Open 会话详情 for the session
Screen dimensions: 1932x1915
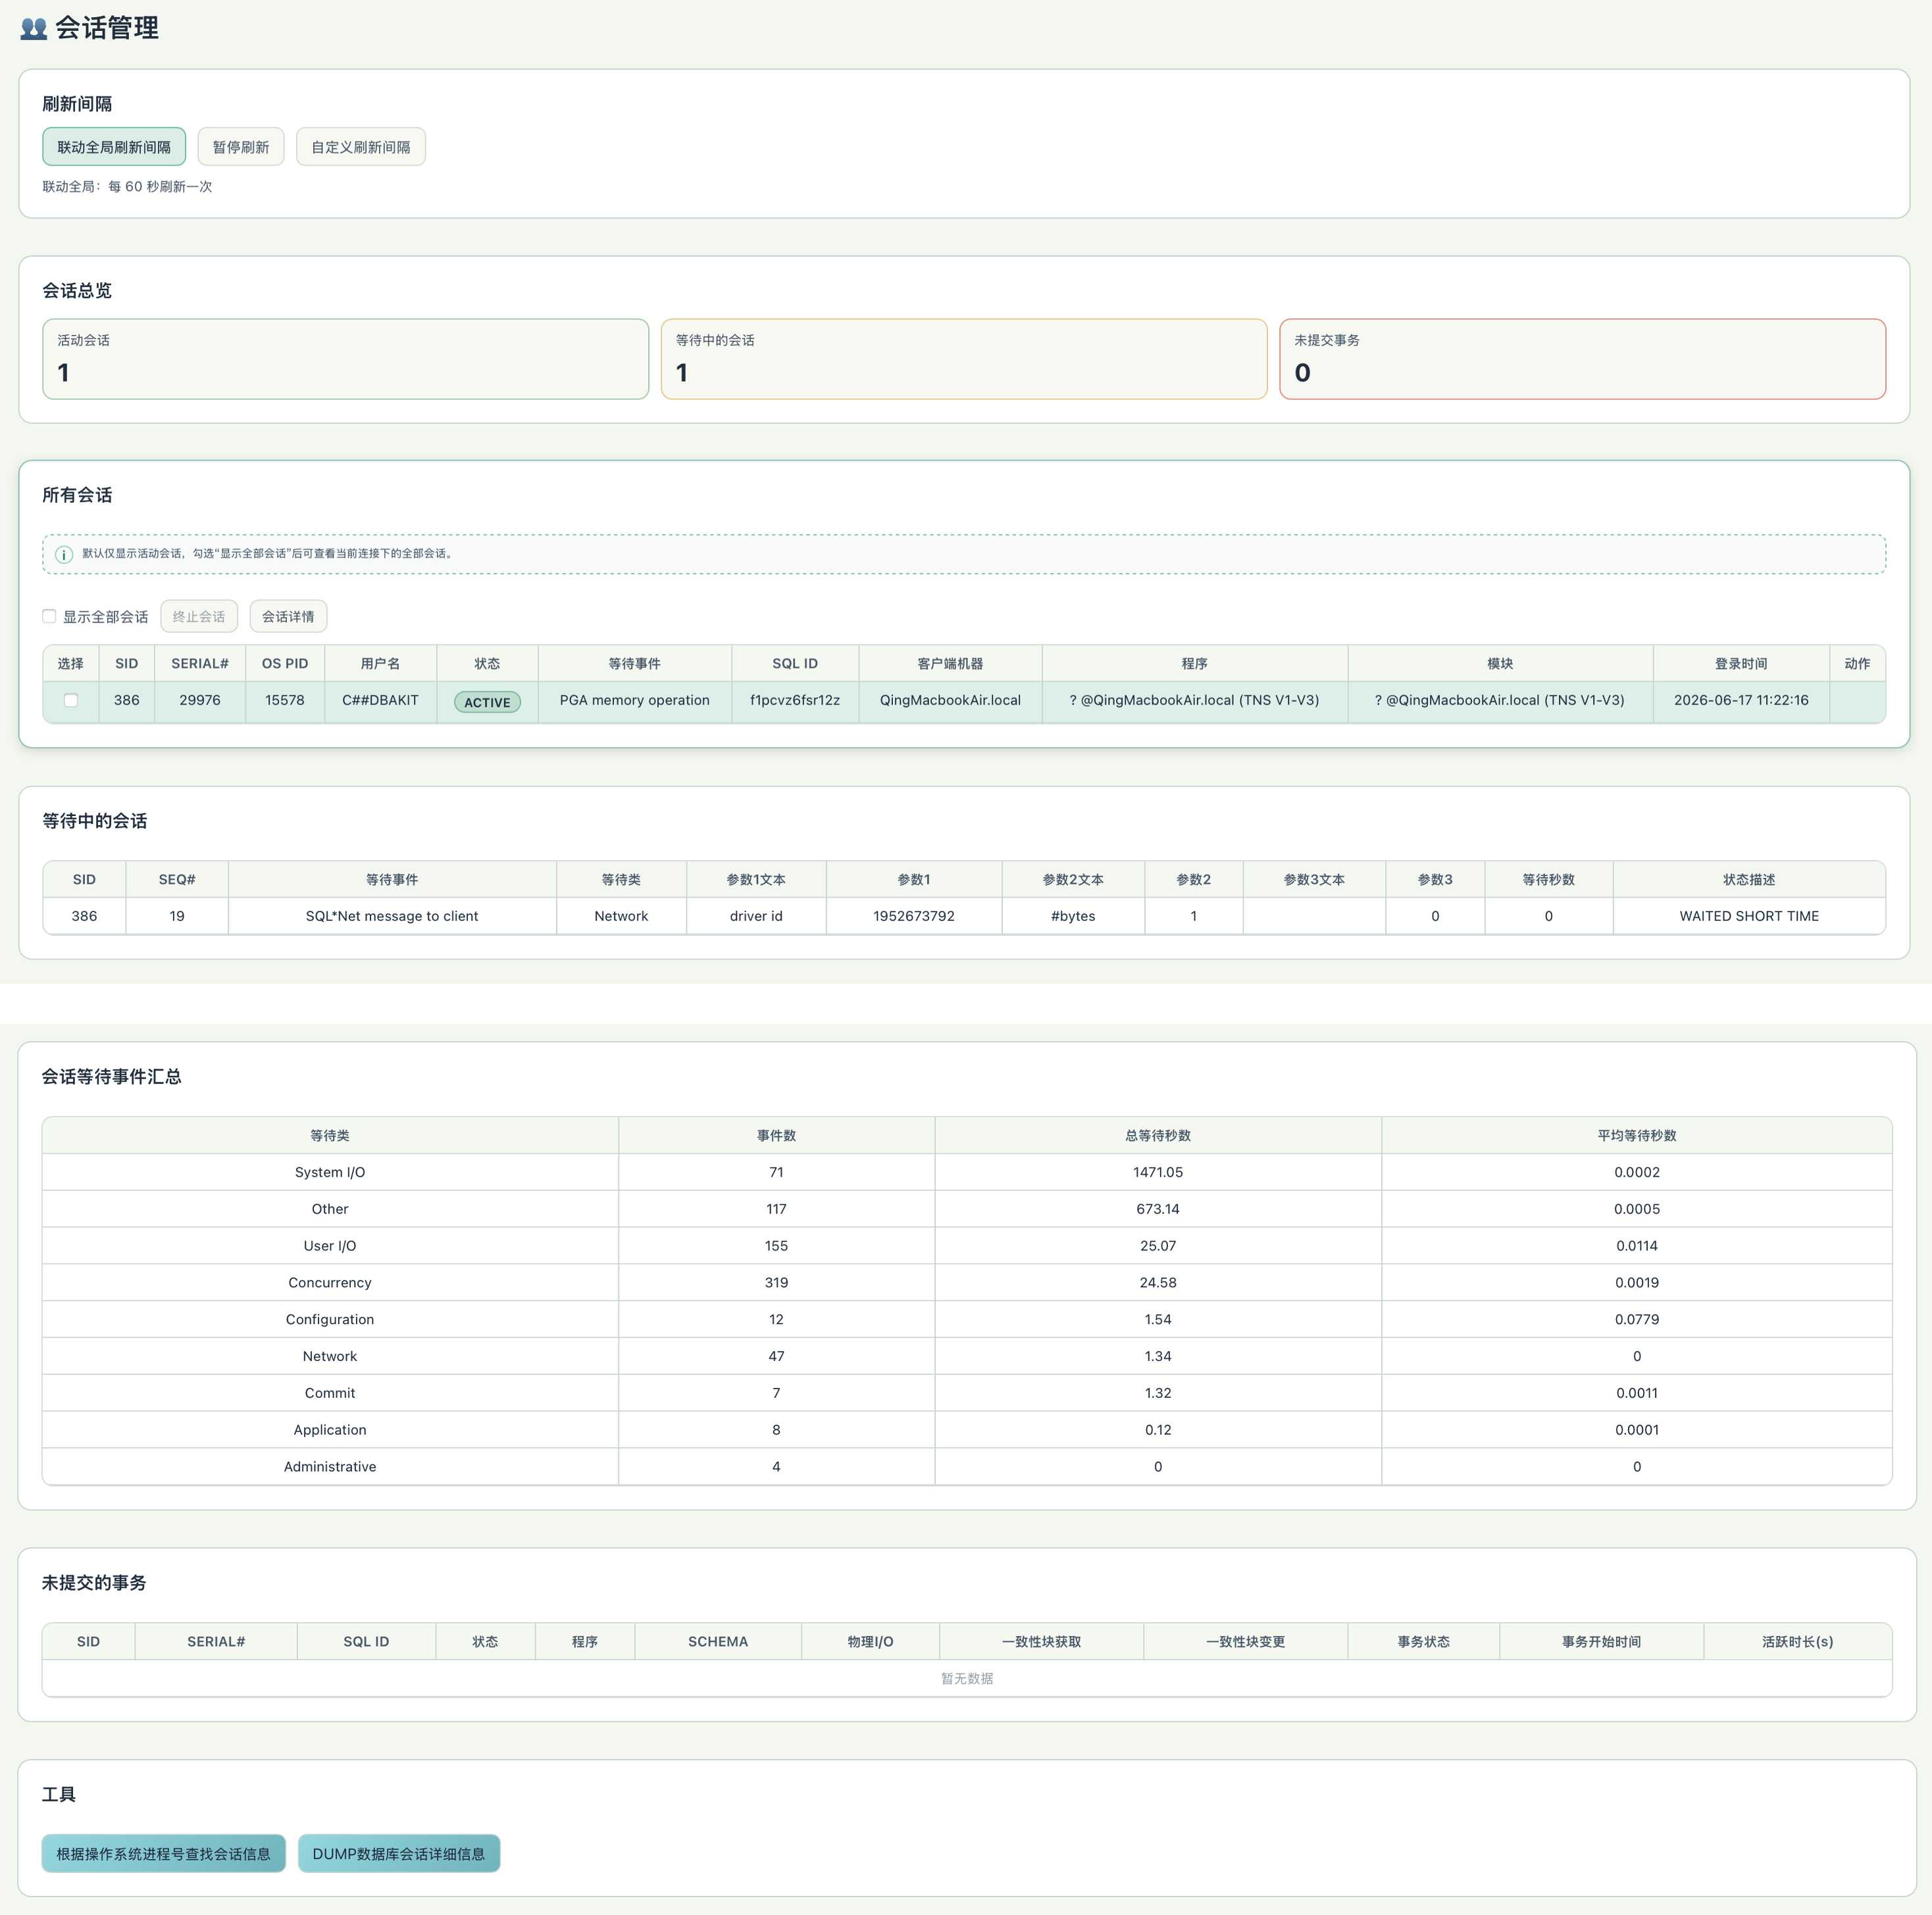click(x=288, y=616)
